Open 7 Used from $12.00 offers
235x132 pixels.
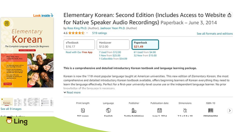click(x=110, y=52)
